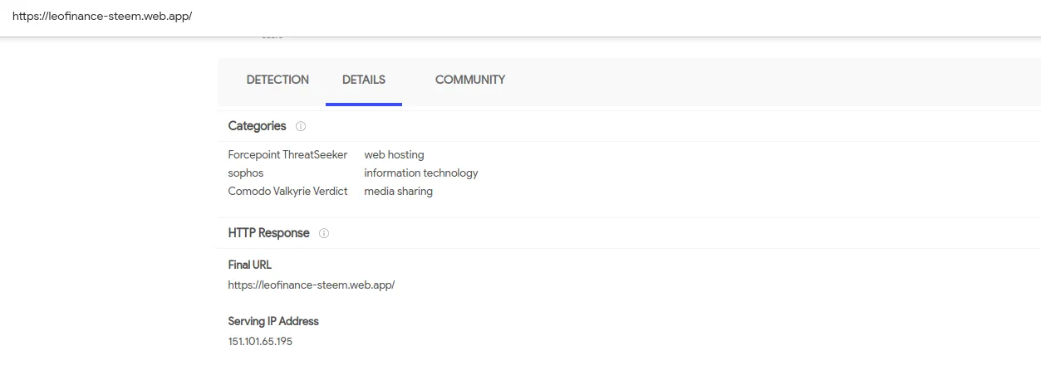Click the URL in the top address bar
The width and height of the screenshot is (1041, 370).
(x=102, y=16)
